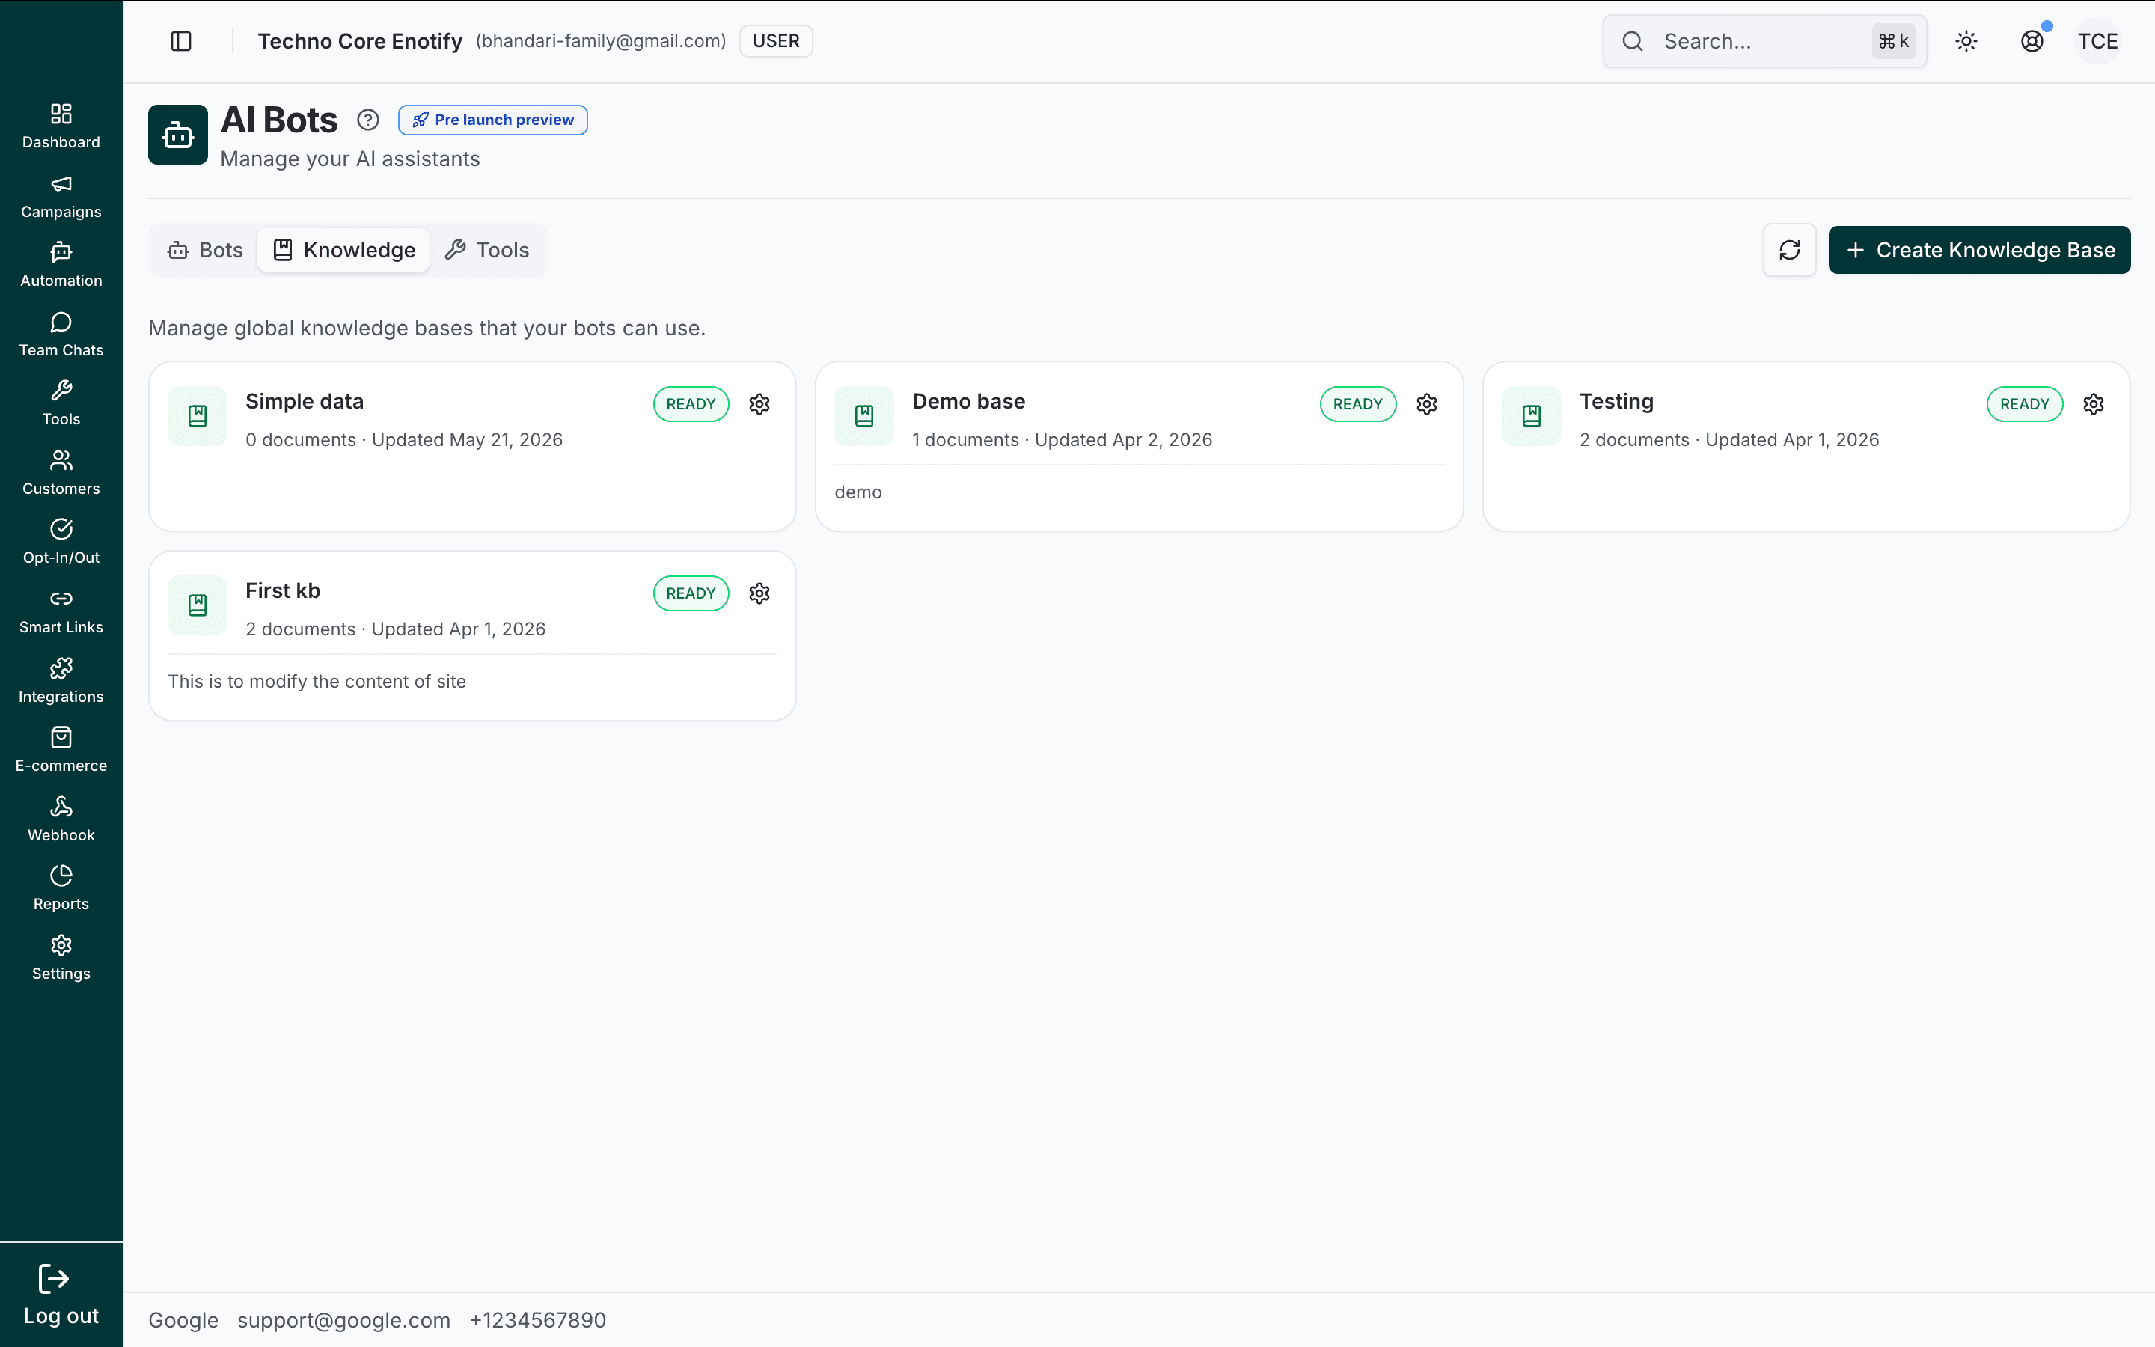2155x1347 pixels.
Task: Open Customers section
Action: point(61,473)
